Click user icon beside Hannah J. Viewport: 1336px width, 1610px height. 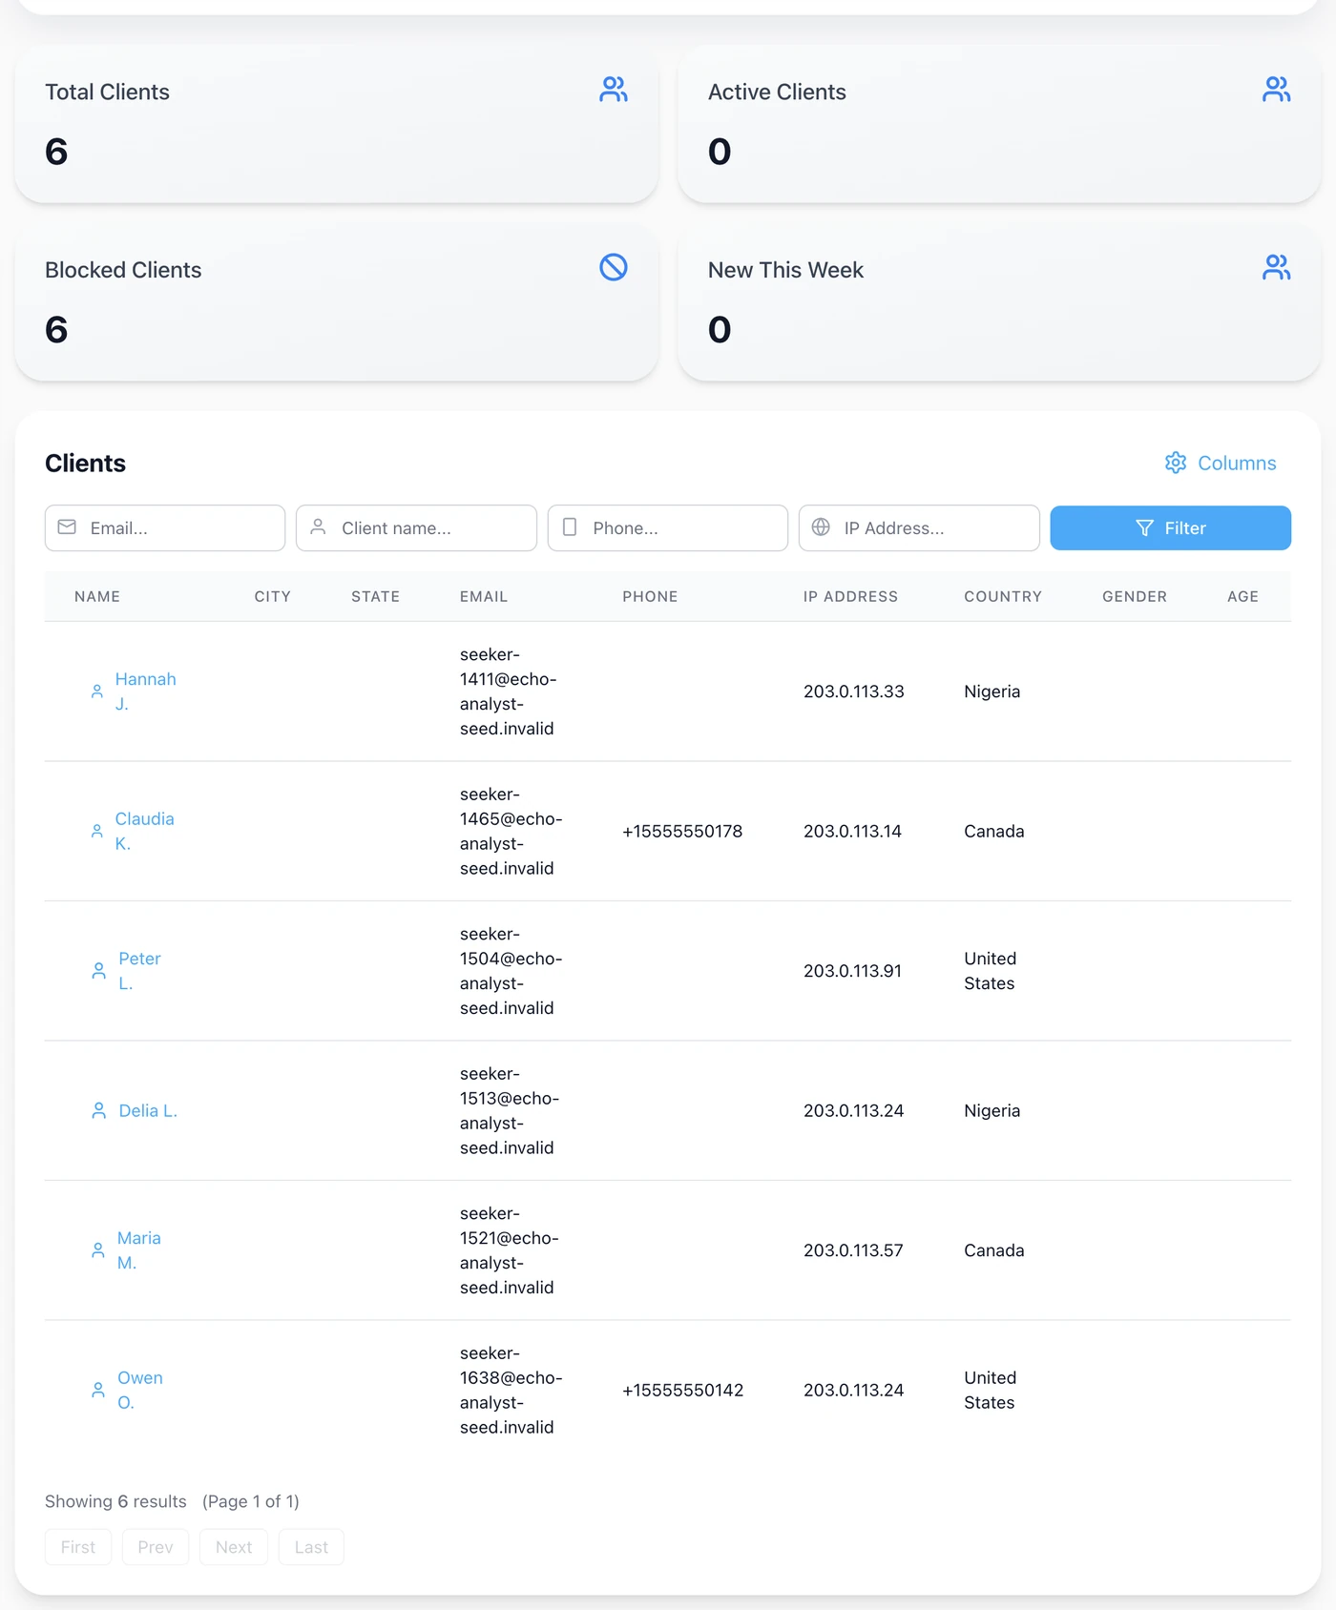point(96,691)
